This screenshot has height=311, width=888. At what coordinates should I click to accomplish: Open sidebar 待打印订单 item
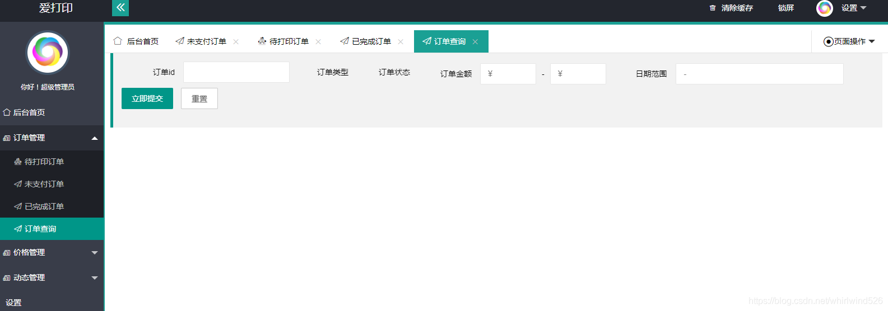[52, 162]
